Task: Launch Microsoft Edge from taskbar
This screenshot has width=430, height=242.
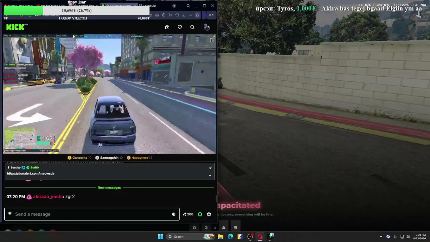Action: (x=230, y=237)
